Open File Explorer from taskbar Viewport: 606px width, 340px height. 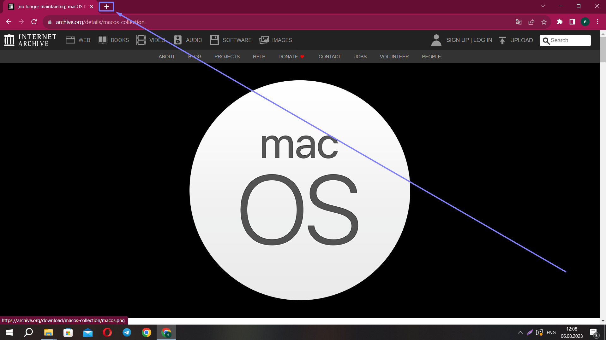[x=48, y=332]
